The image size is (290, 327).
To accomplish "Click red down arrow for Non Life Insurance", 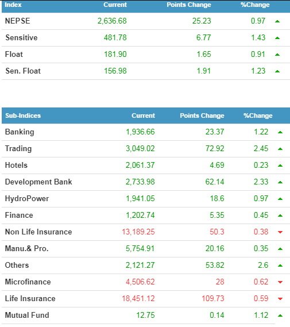I will click(x=280, y=232).
